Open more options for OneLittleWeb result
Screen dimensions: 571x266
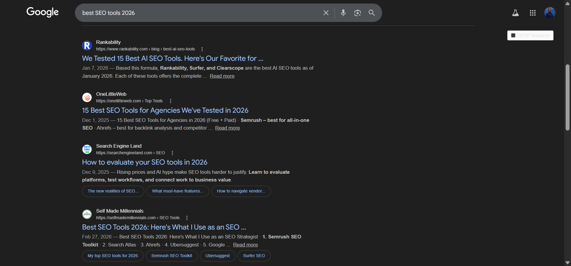pyautogui.click(x=170, y=101)
